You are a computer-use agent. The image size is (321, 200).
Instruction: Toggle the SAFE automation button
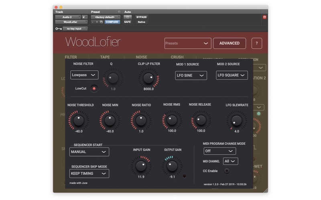pyautogui.click(x=127, y=22)
